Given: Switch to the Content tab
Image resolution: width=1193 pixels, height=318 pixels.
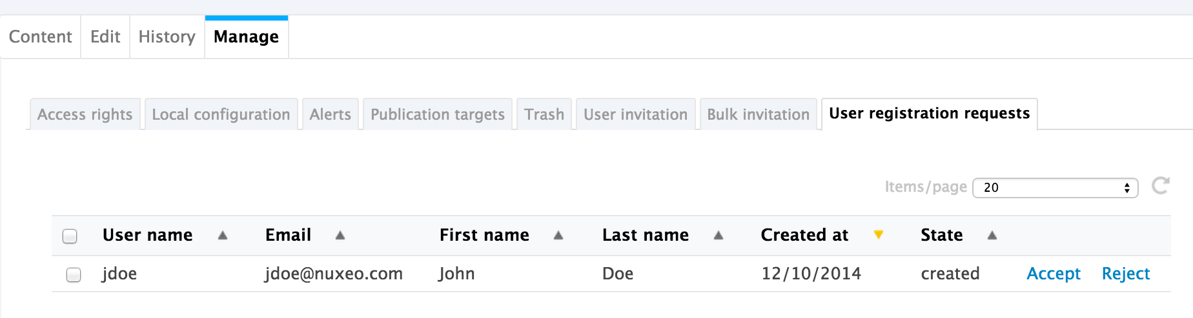Looking at the screenshot, I should click(x=41, y=37).
